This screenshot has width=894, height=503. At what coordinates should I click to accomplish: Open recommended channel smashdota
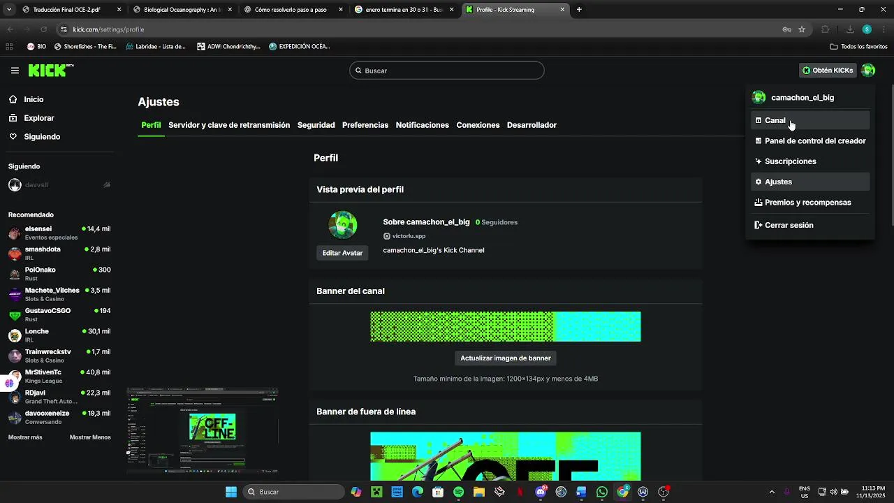(x=59, y=253)
